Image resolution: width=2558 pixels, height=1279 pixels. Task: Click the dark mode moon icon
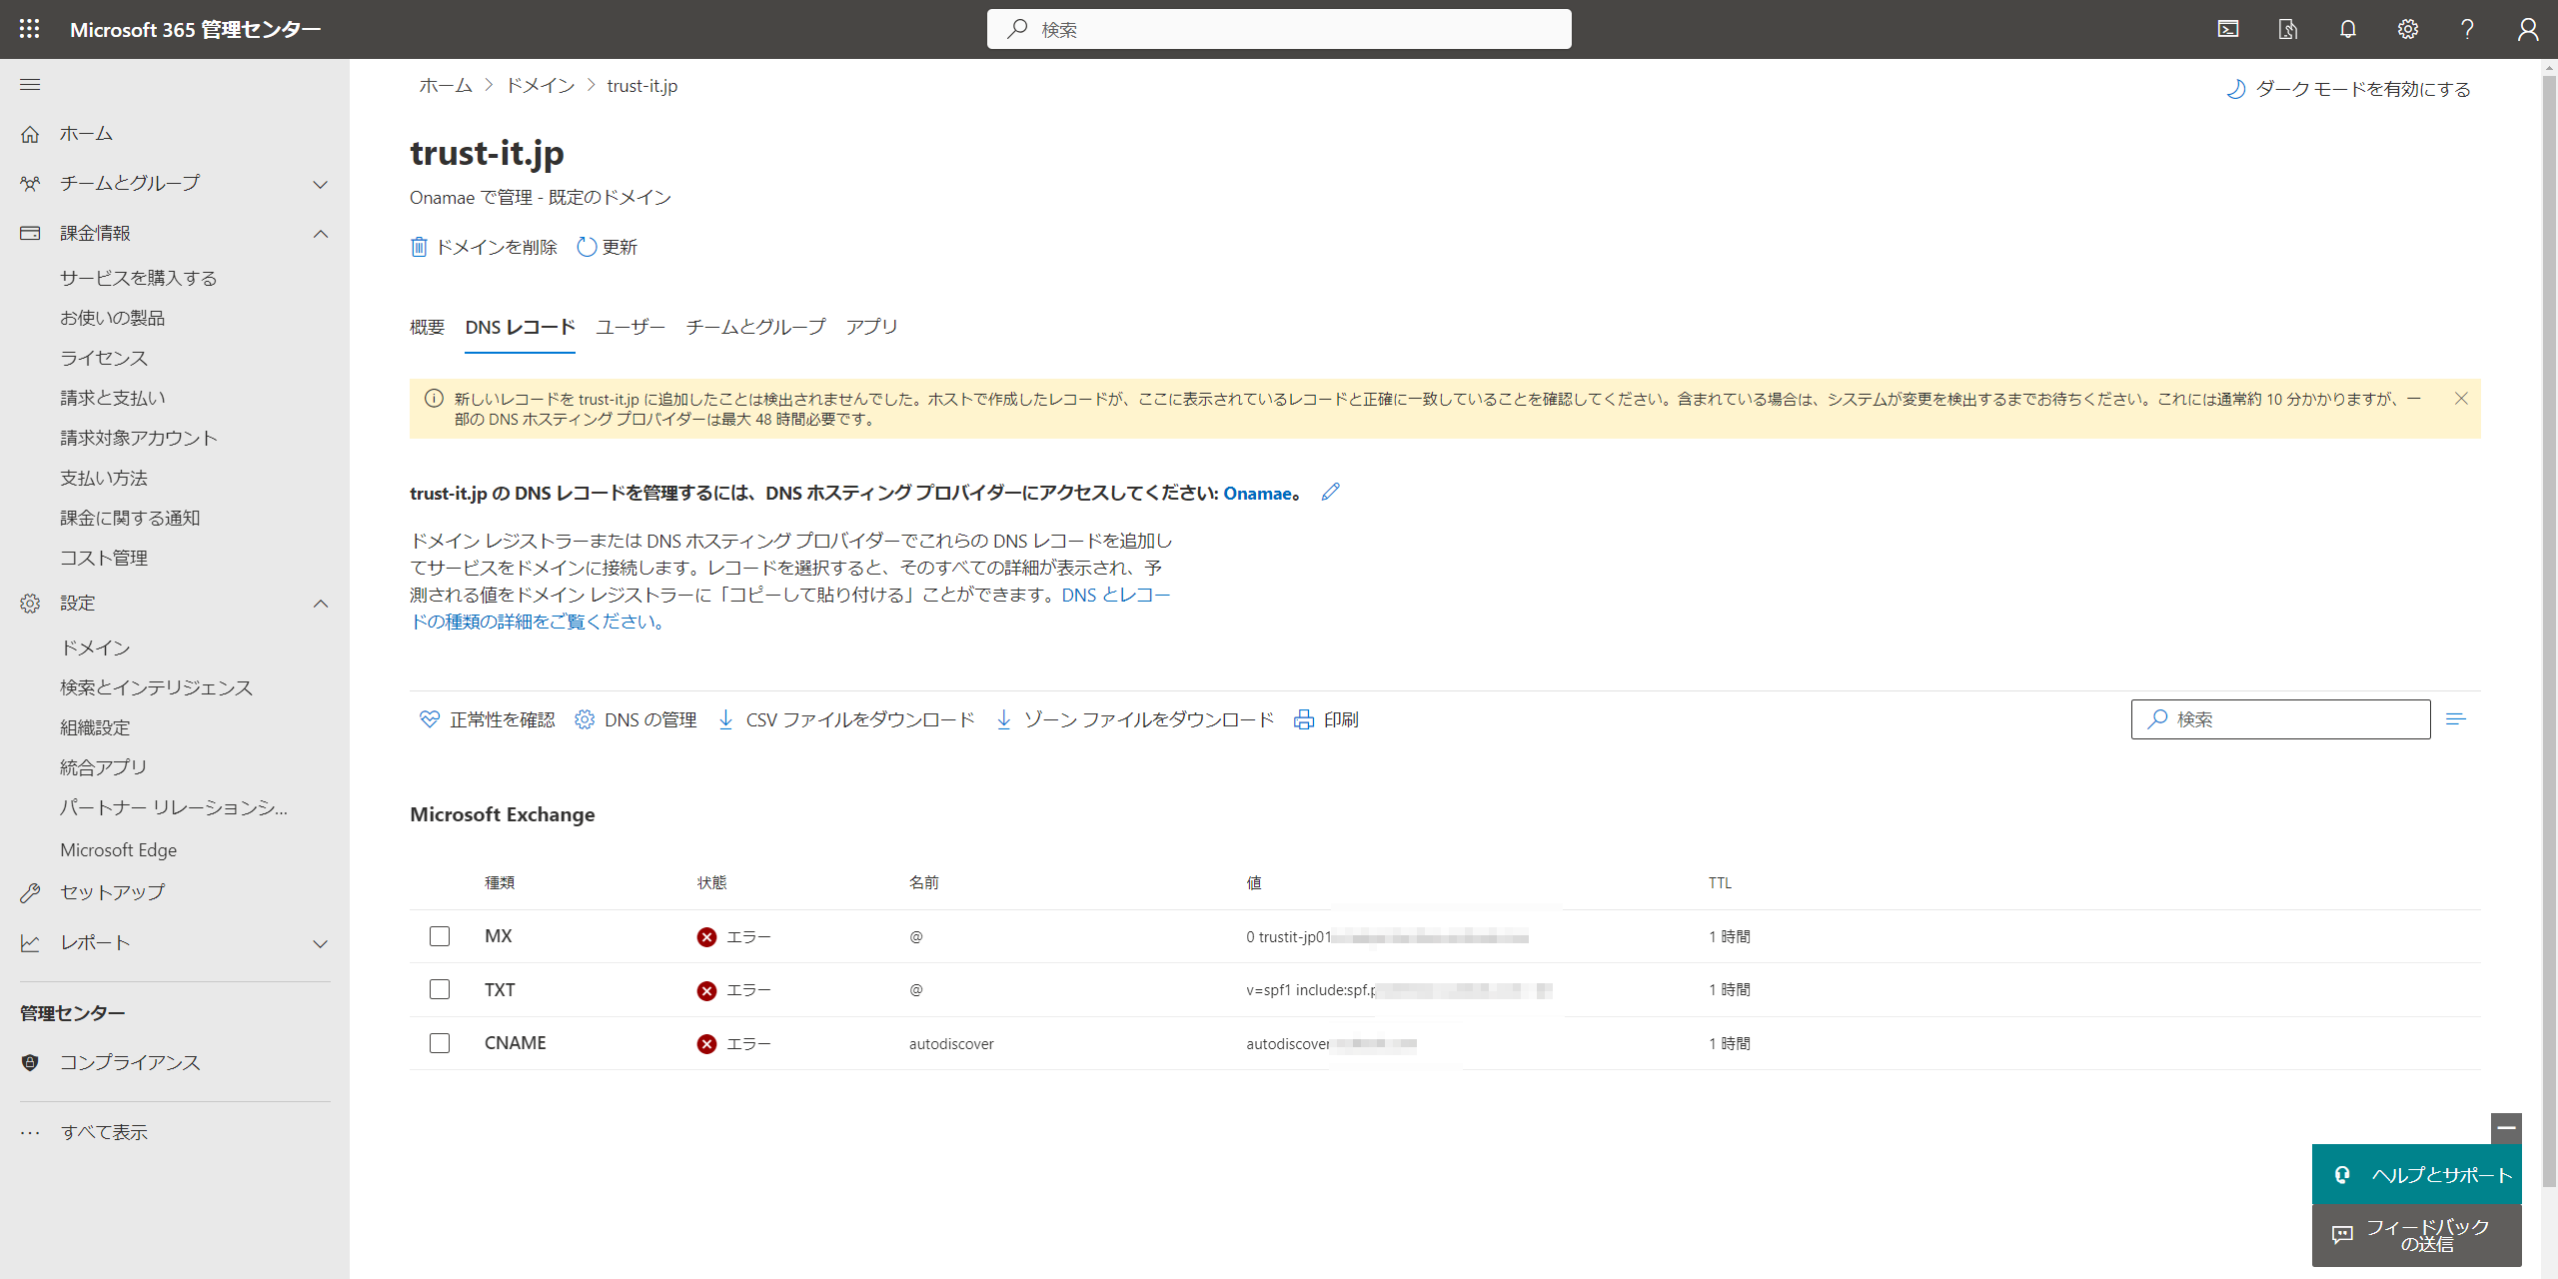[2235, 89]
